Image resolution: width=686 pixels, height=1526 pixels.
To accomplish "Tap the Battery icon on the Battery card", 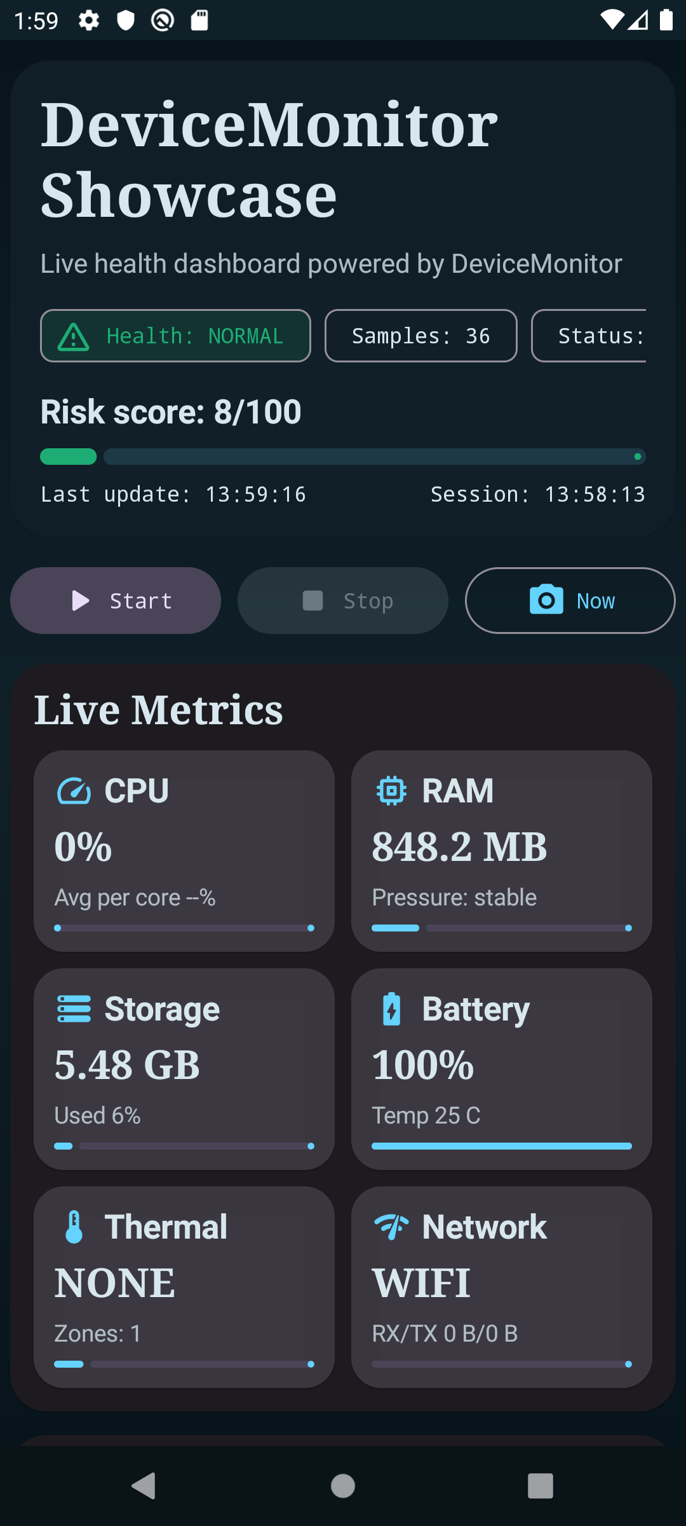I will 391,1009.
